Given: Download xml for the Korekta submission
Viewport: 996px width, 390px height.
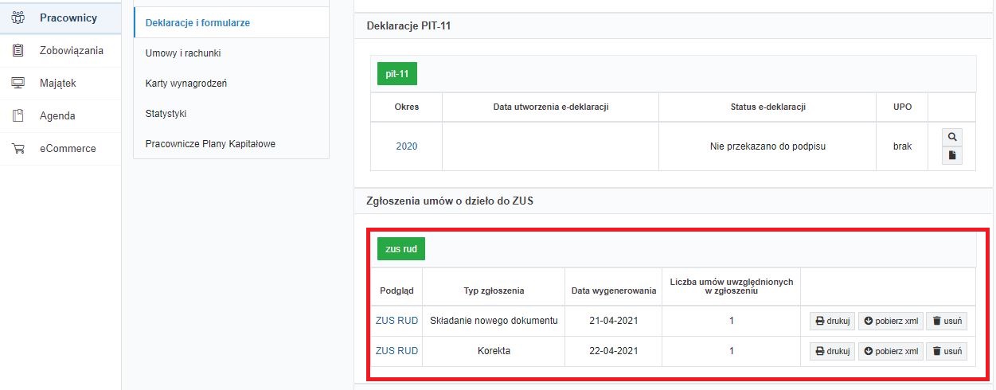Looking at the screenshot, I should click(890, 351).
